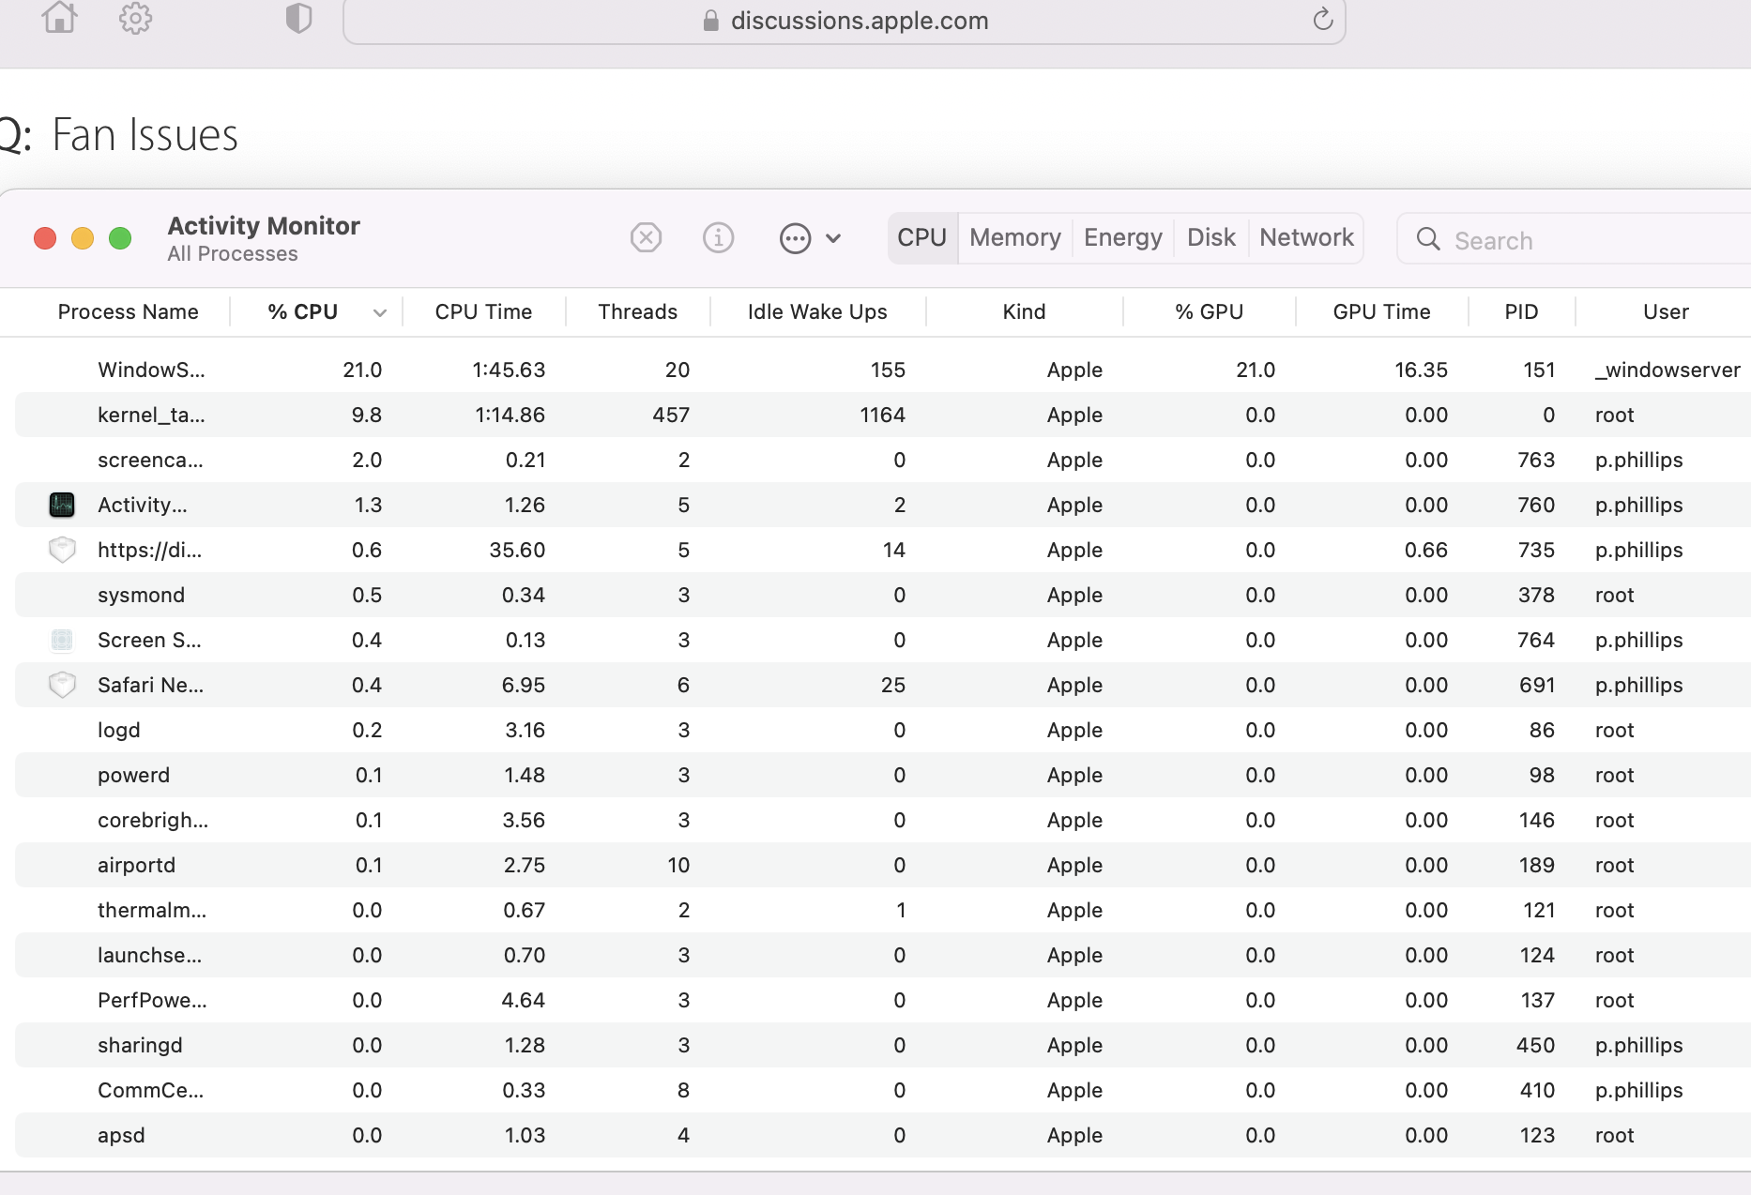Select the thermalm... process
Screen dimensions: 1751x1195
[x=152, y=910]
